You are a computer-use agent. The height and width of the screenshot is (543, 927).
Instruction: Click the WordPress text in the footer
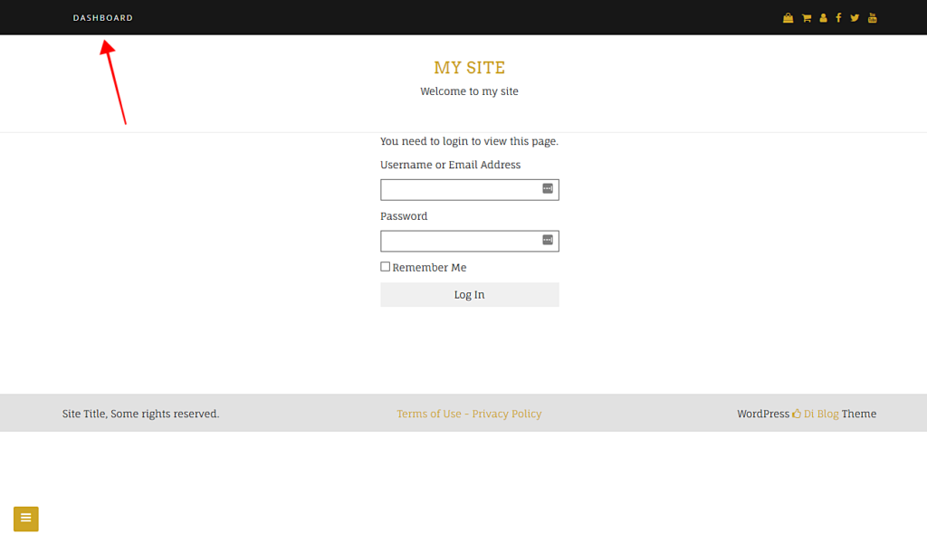763,414
